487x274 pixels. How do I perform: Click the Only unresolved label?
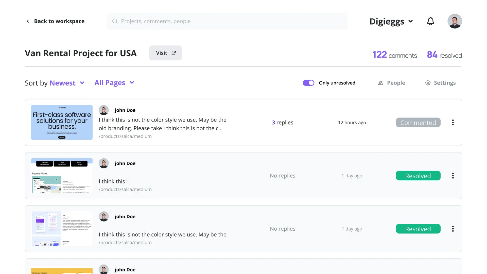(337, 83)
